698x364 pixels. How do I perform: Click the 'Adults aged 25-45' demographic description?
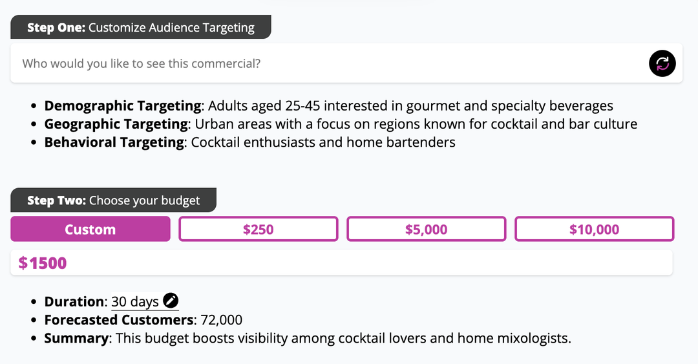tap(264, 106)
